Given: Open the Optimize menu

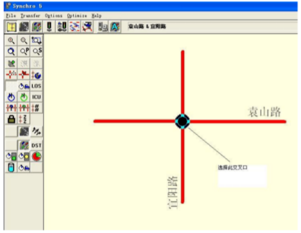Looking at the screenshot, I should point(77,16).
